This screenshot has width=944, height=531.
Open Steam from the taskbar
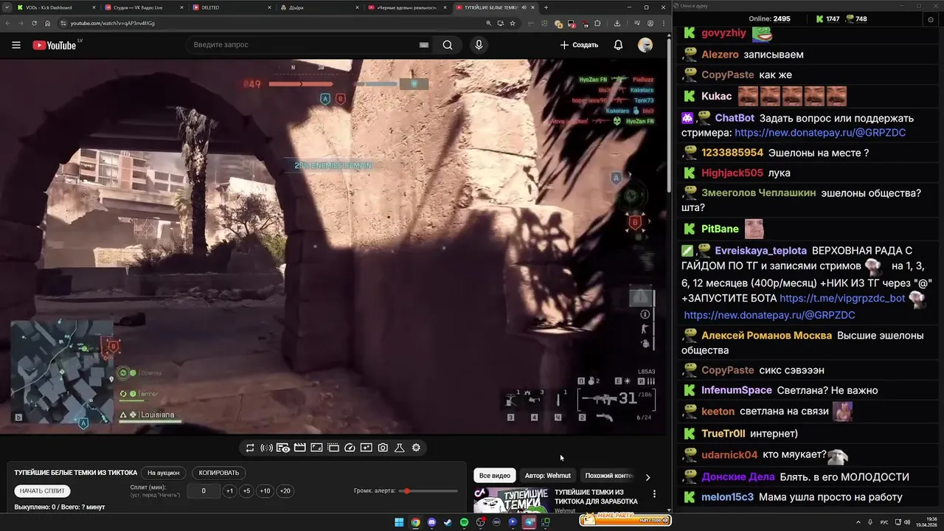point(448,522)
